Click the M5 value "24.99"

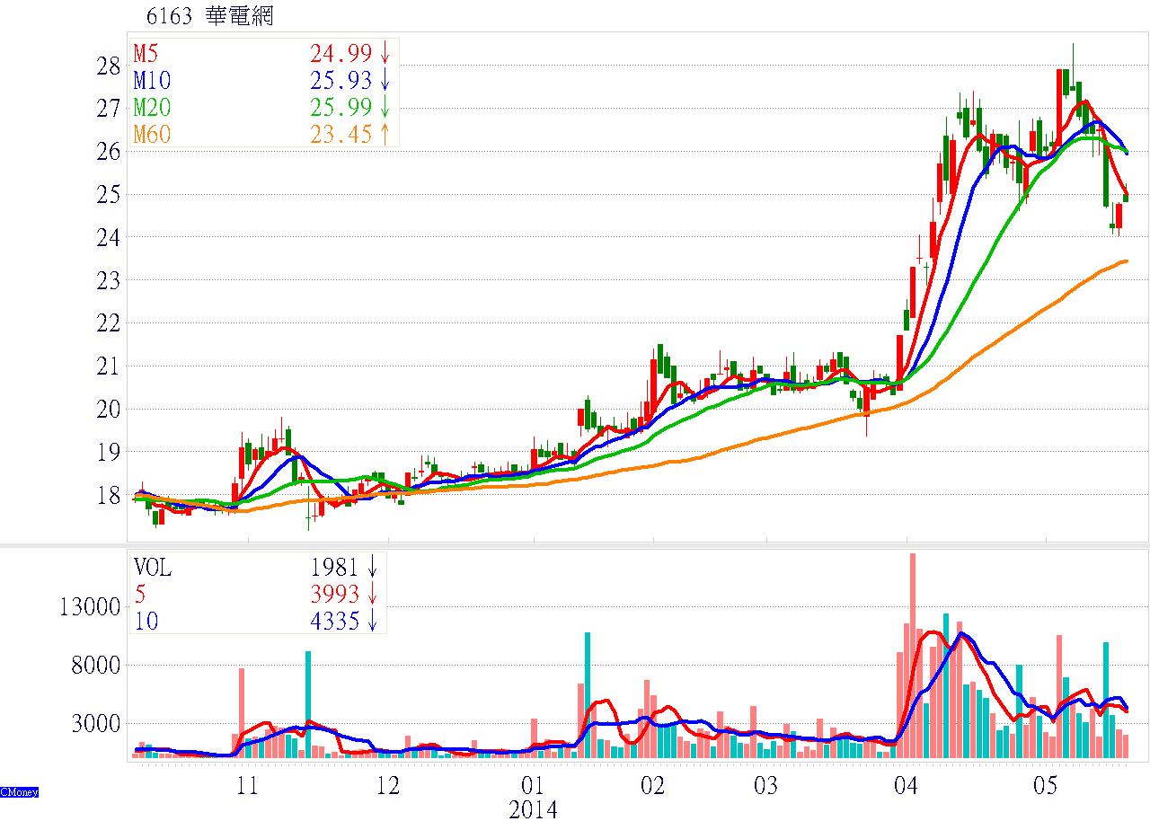(x=341, y=52)
